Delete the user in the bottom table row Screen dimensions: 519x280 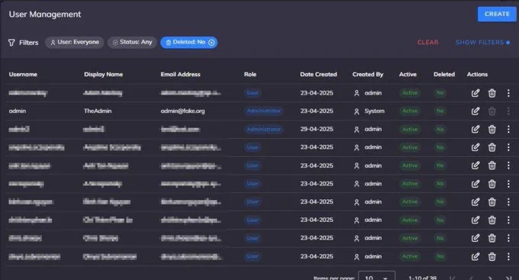click(x=492, y=256)
